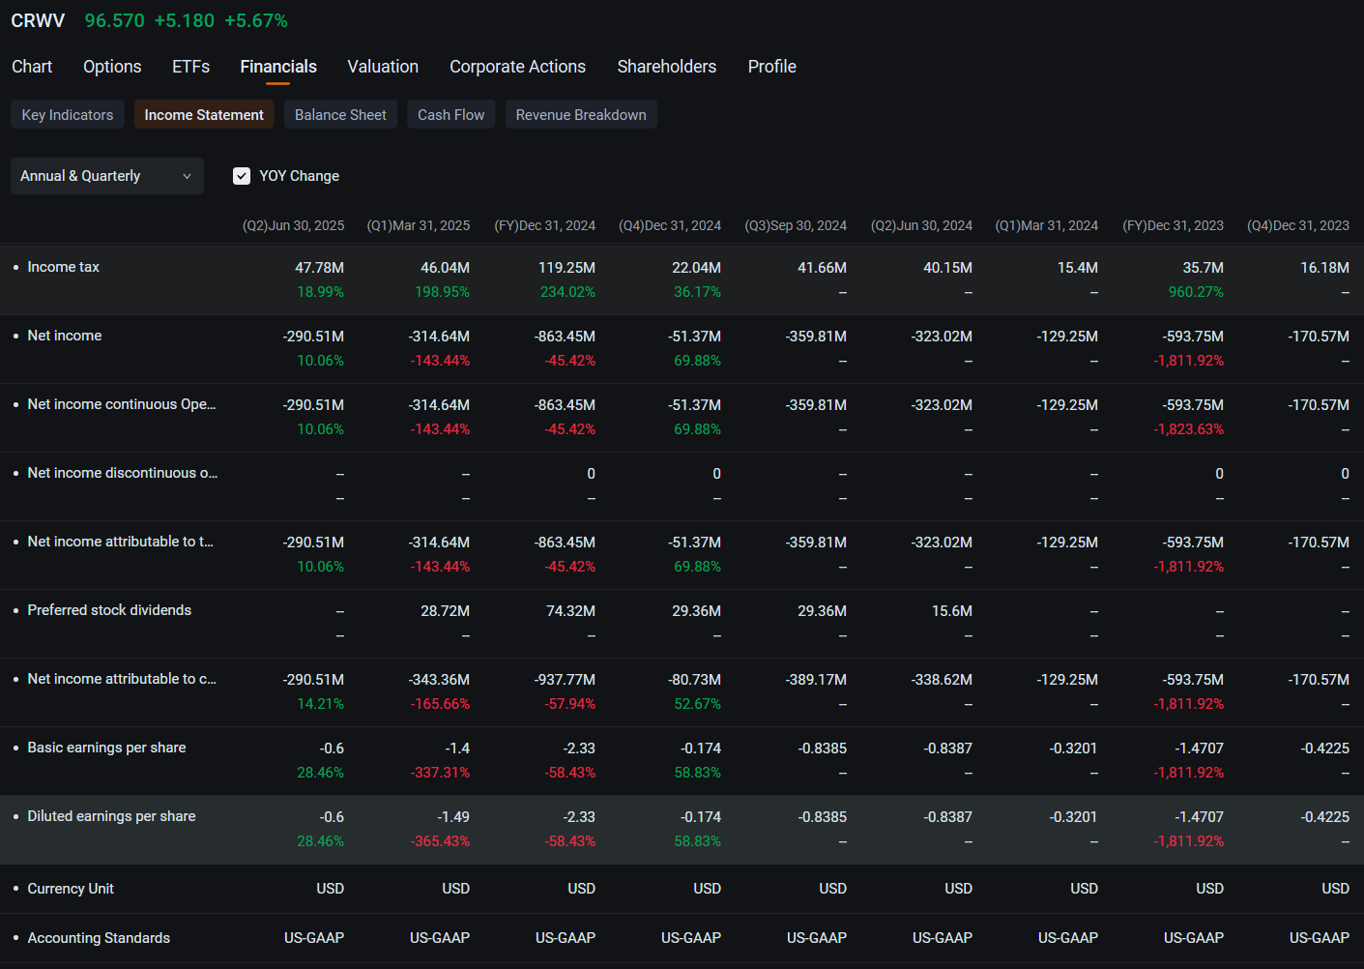Open the Corporate Actions tab
This screenshot has width=1364, height=969.
[517, 66]
